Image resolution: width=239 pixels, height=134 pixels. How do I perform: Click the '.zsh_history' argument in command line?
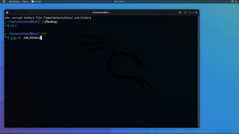point(31,38)
